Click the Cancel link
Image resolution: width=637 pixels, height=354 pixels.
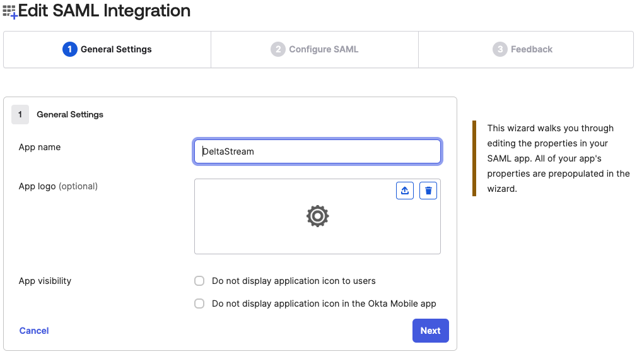point(34,331)
